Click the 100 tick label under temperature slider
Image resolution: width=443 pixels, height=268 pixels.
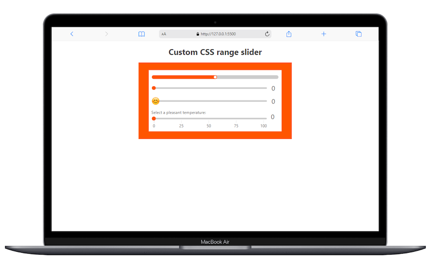pyautogui.click(x=263, y=126)
